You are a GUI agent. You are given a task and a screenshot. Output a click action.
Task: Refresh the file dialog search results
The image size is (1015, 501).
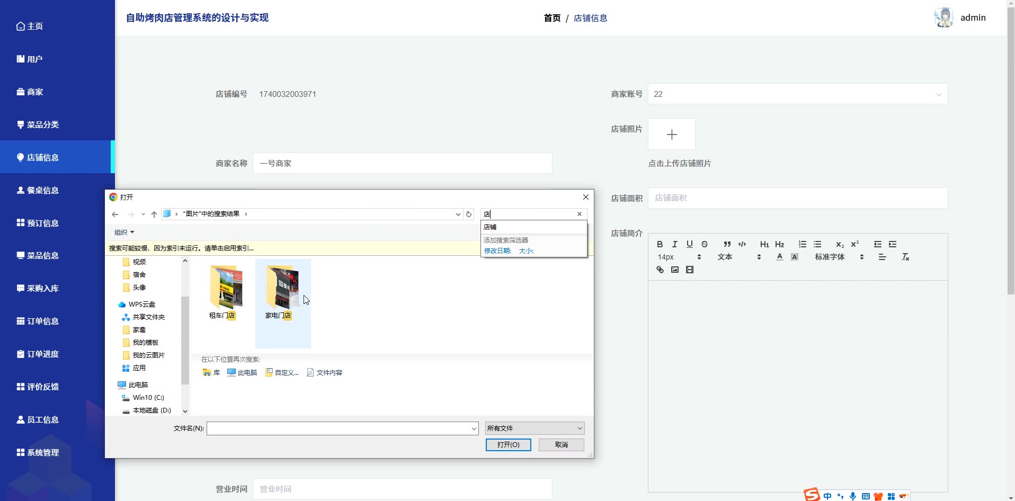[x=469, y=214]
